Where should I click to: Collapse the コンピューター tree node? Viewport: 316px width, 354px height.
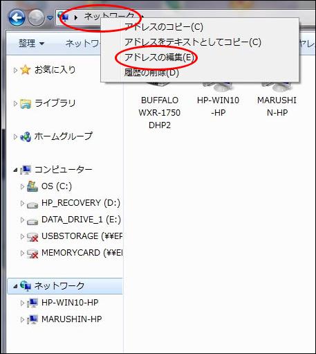(x=15, y=170)
